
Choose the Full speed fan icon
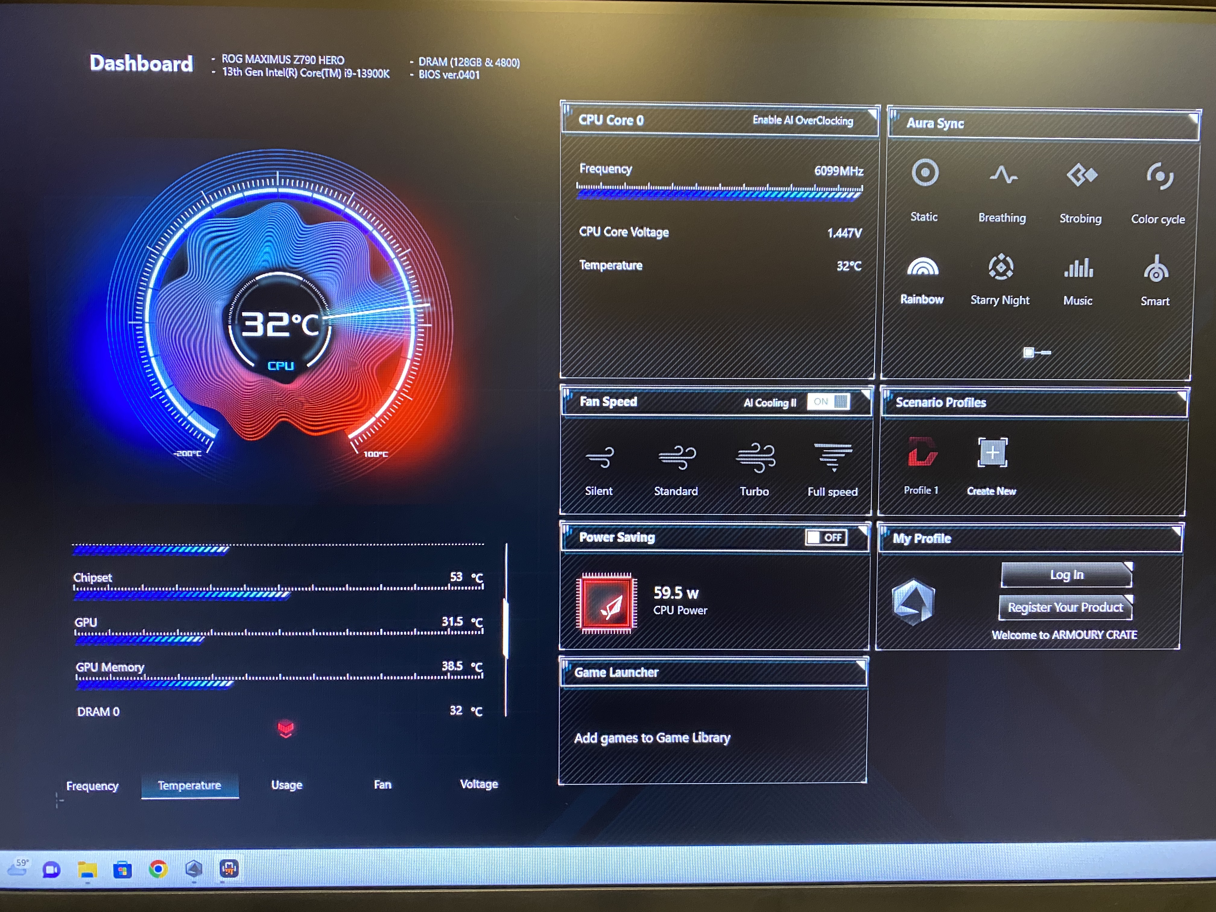tap(833, 458)
